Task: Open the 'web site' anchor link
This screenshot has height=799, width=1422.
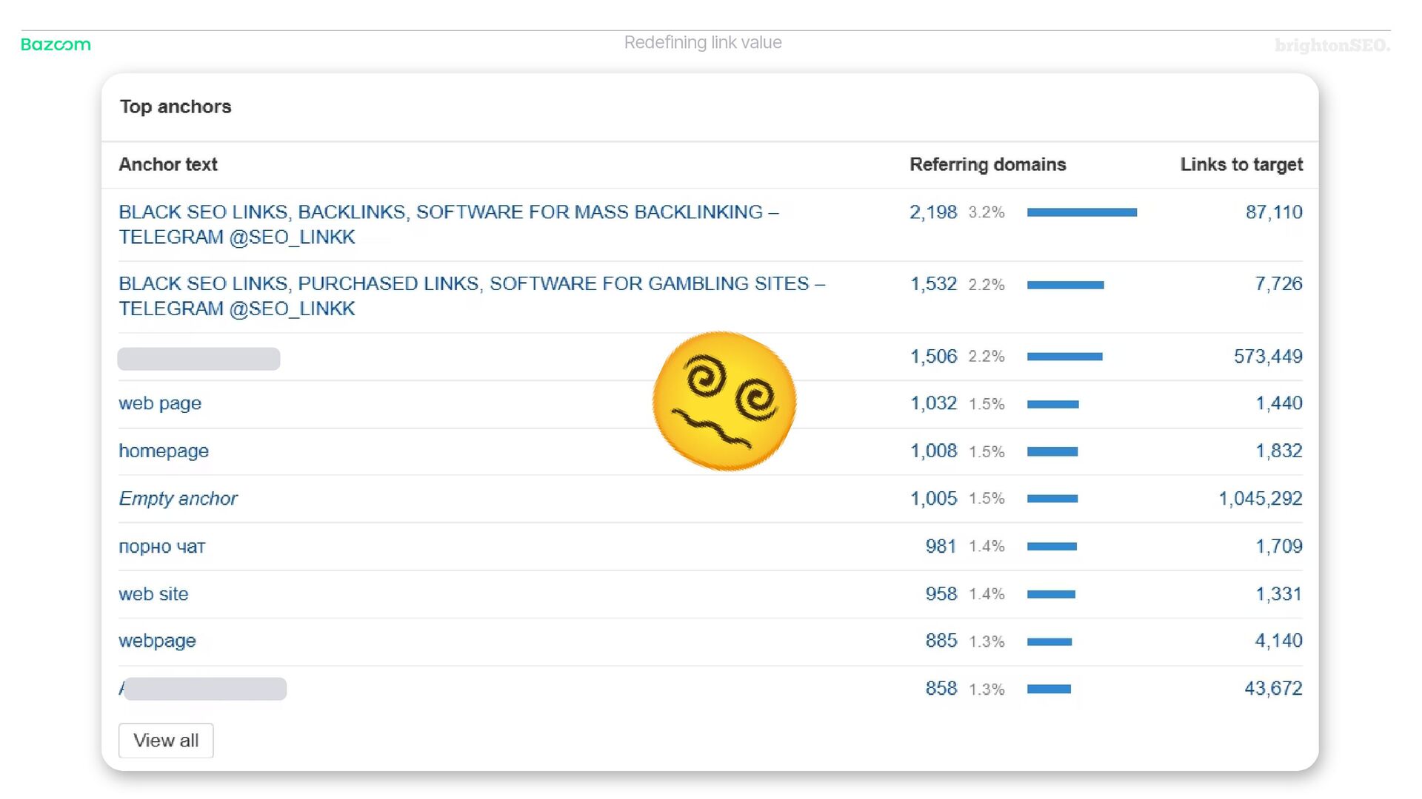Action: (153, 594)
